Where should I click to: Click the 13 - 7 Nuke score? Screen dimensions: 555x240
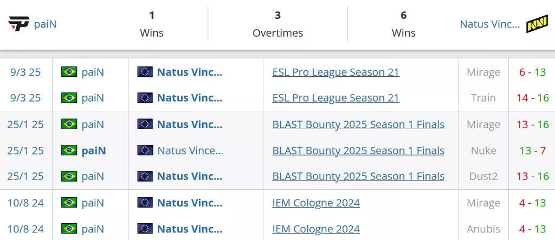532,150
